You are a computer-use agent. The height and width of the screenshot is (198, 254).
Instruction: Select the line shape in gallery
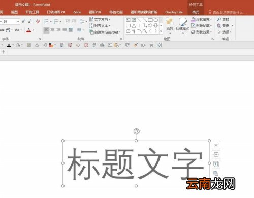[139, 20]
